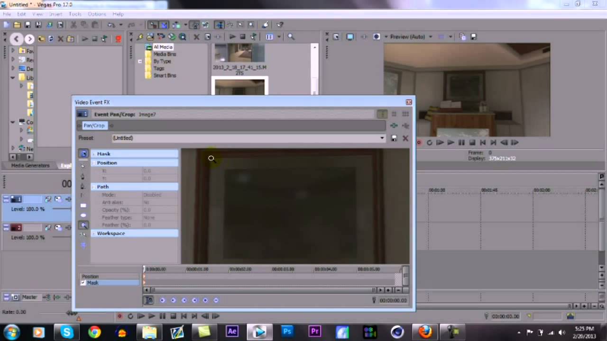
Task: Collapse the Path property group
Action: (x=94, y=187)
